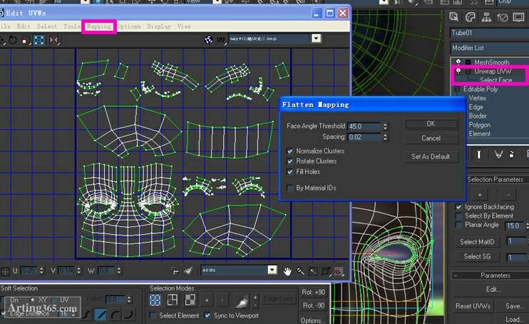The width and height of the screenshot is (529, 324).
Task: Enable Planar Angle checkbox
Action: tap(459, 225)
